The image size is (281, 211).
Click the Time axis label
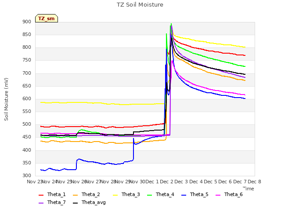249,189
